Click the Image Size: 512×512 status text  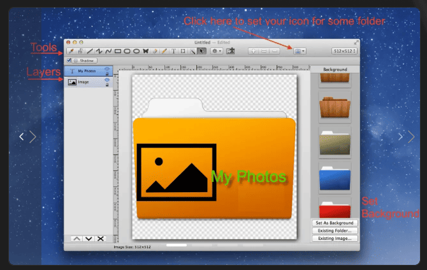pyautogui.click(x=132, y=247)
